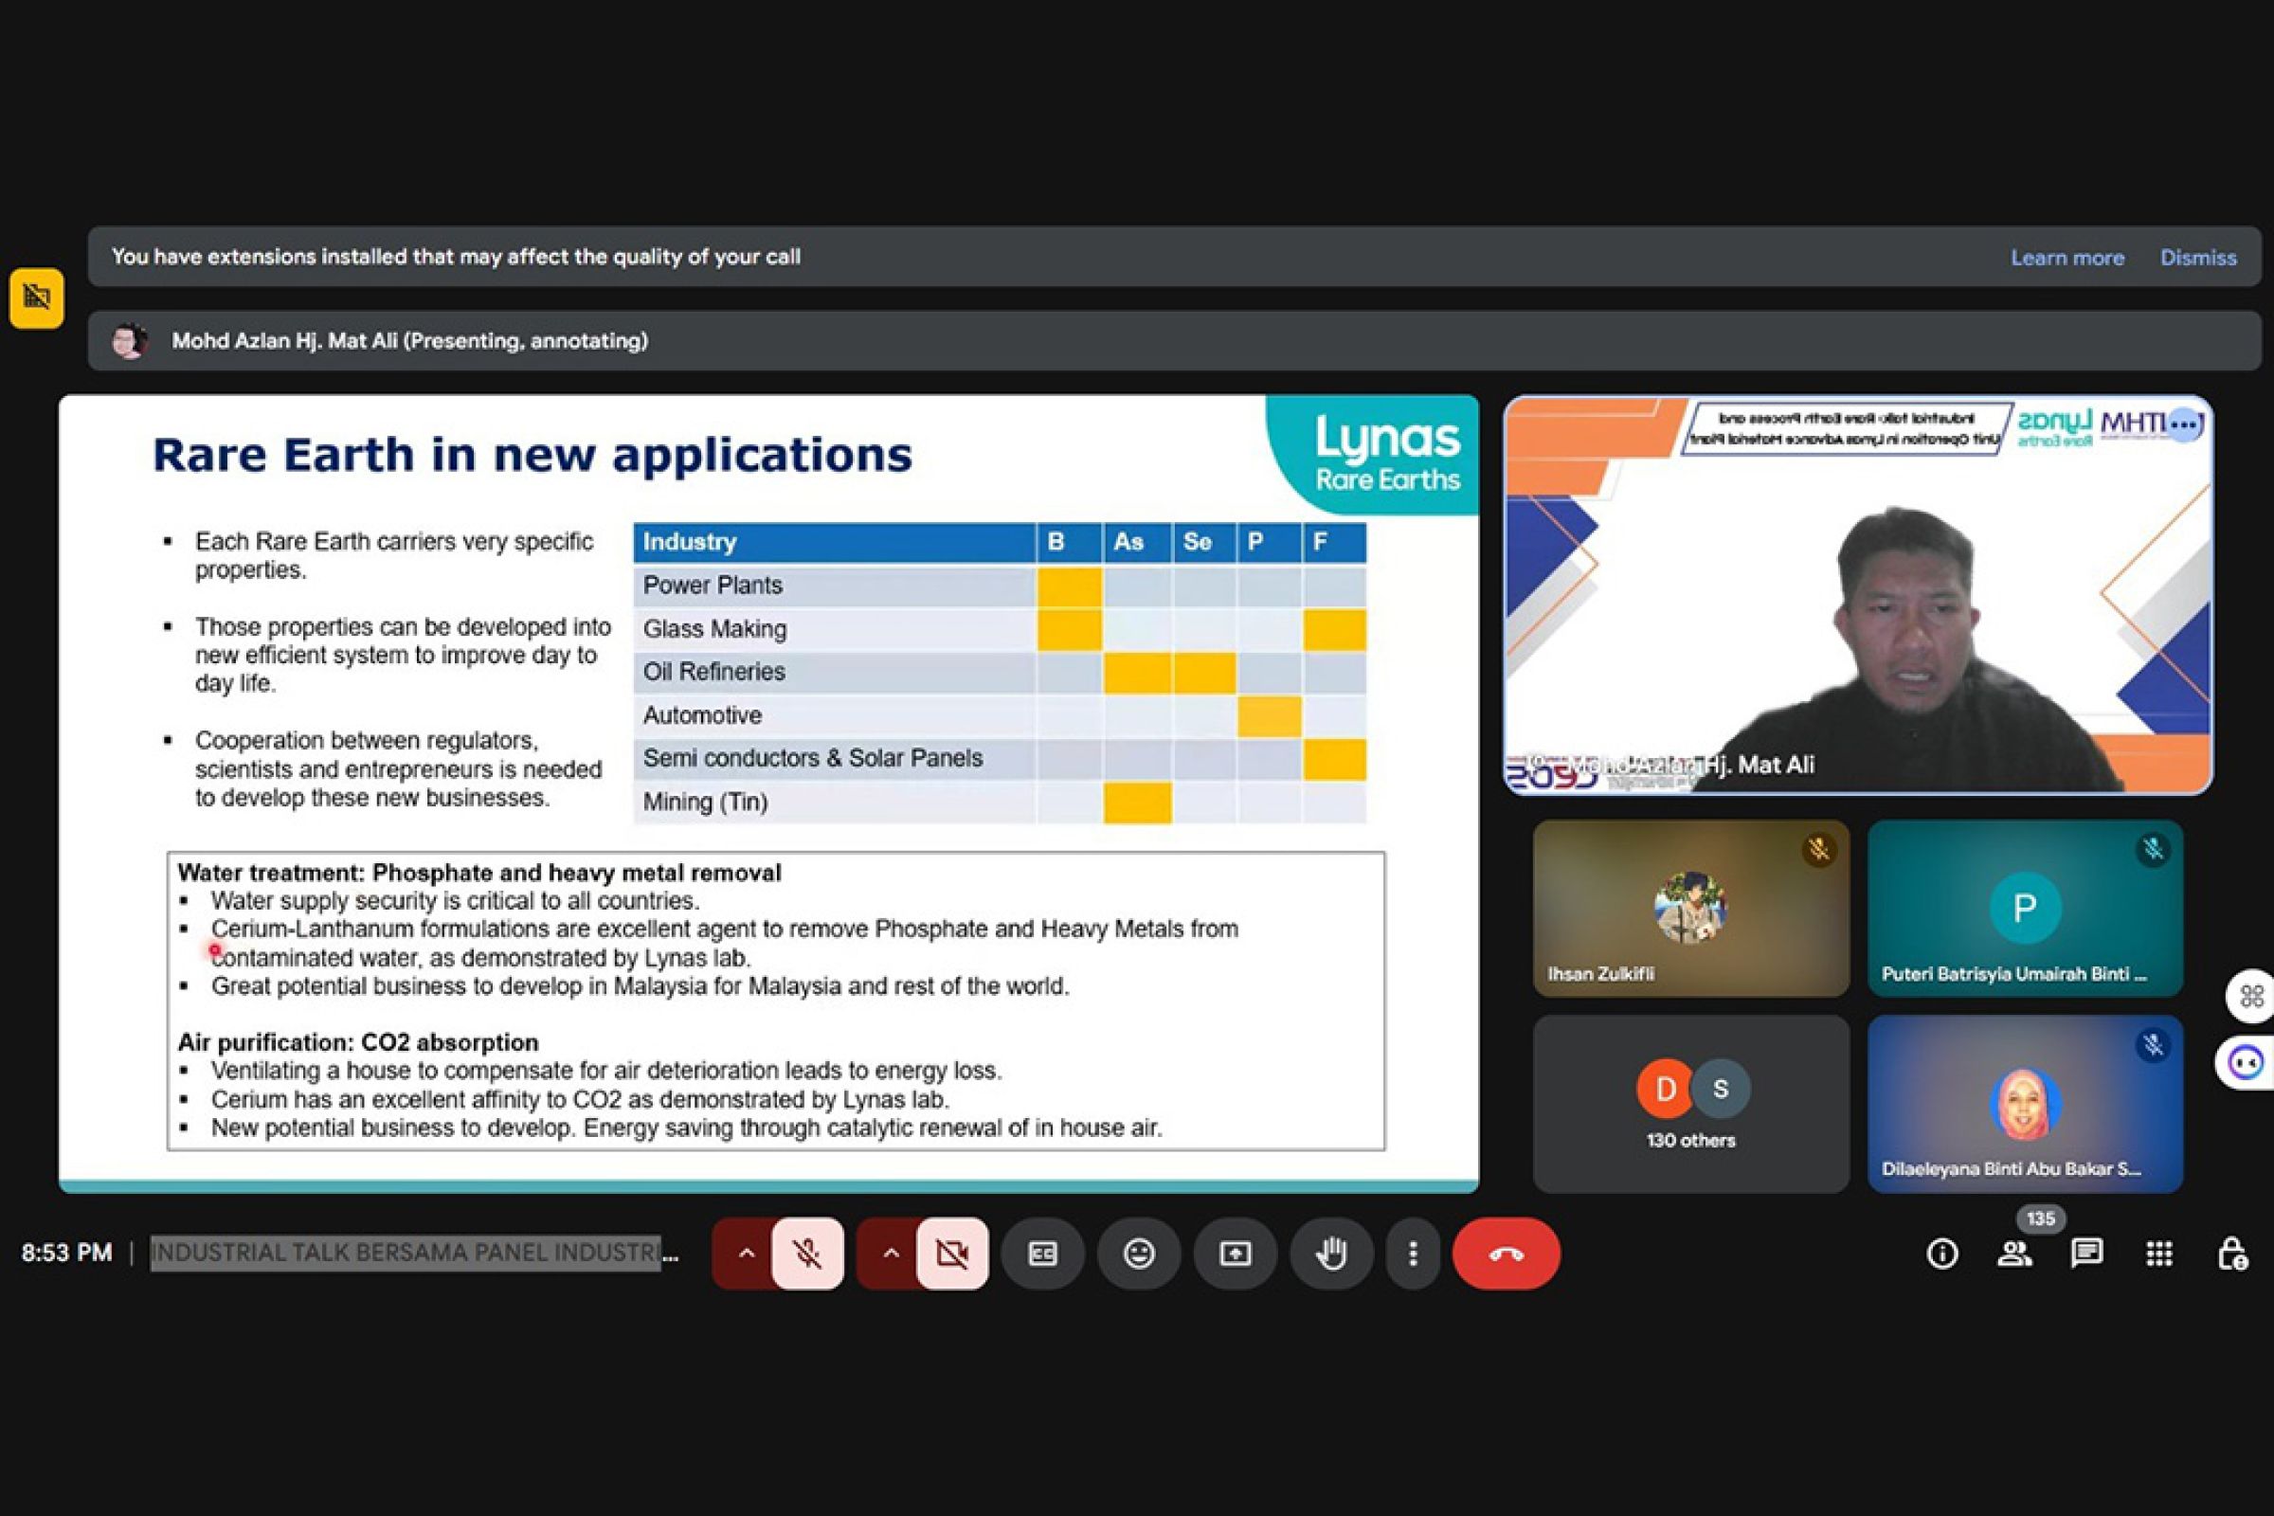The image size is (2274, 1516).
Task: Leave the call with red hang-up button
Action: coord(1506,1254)
